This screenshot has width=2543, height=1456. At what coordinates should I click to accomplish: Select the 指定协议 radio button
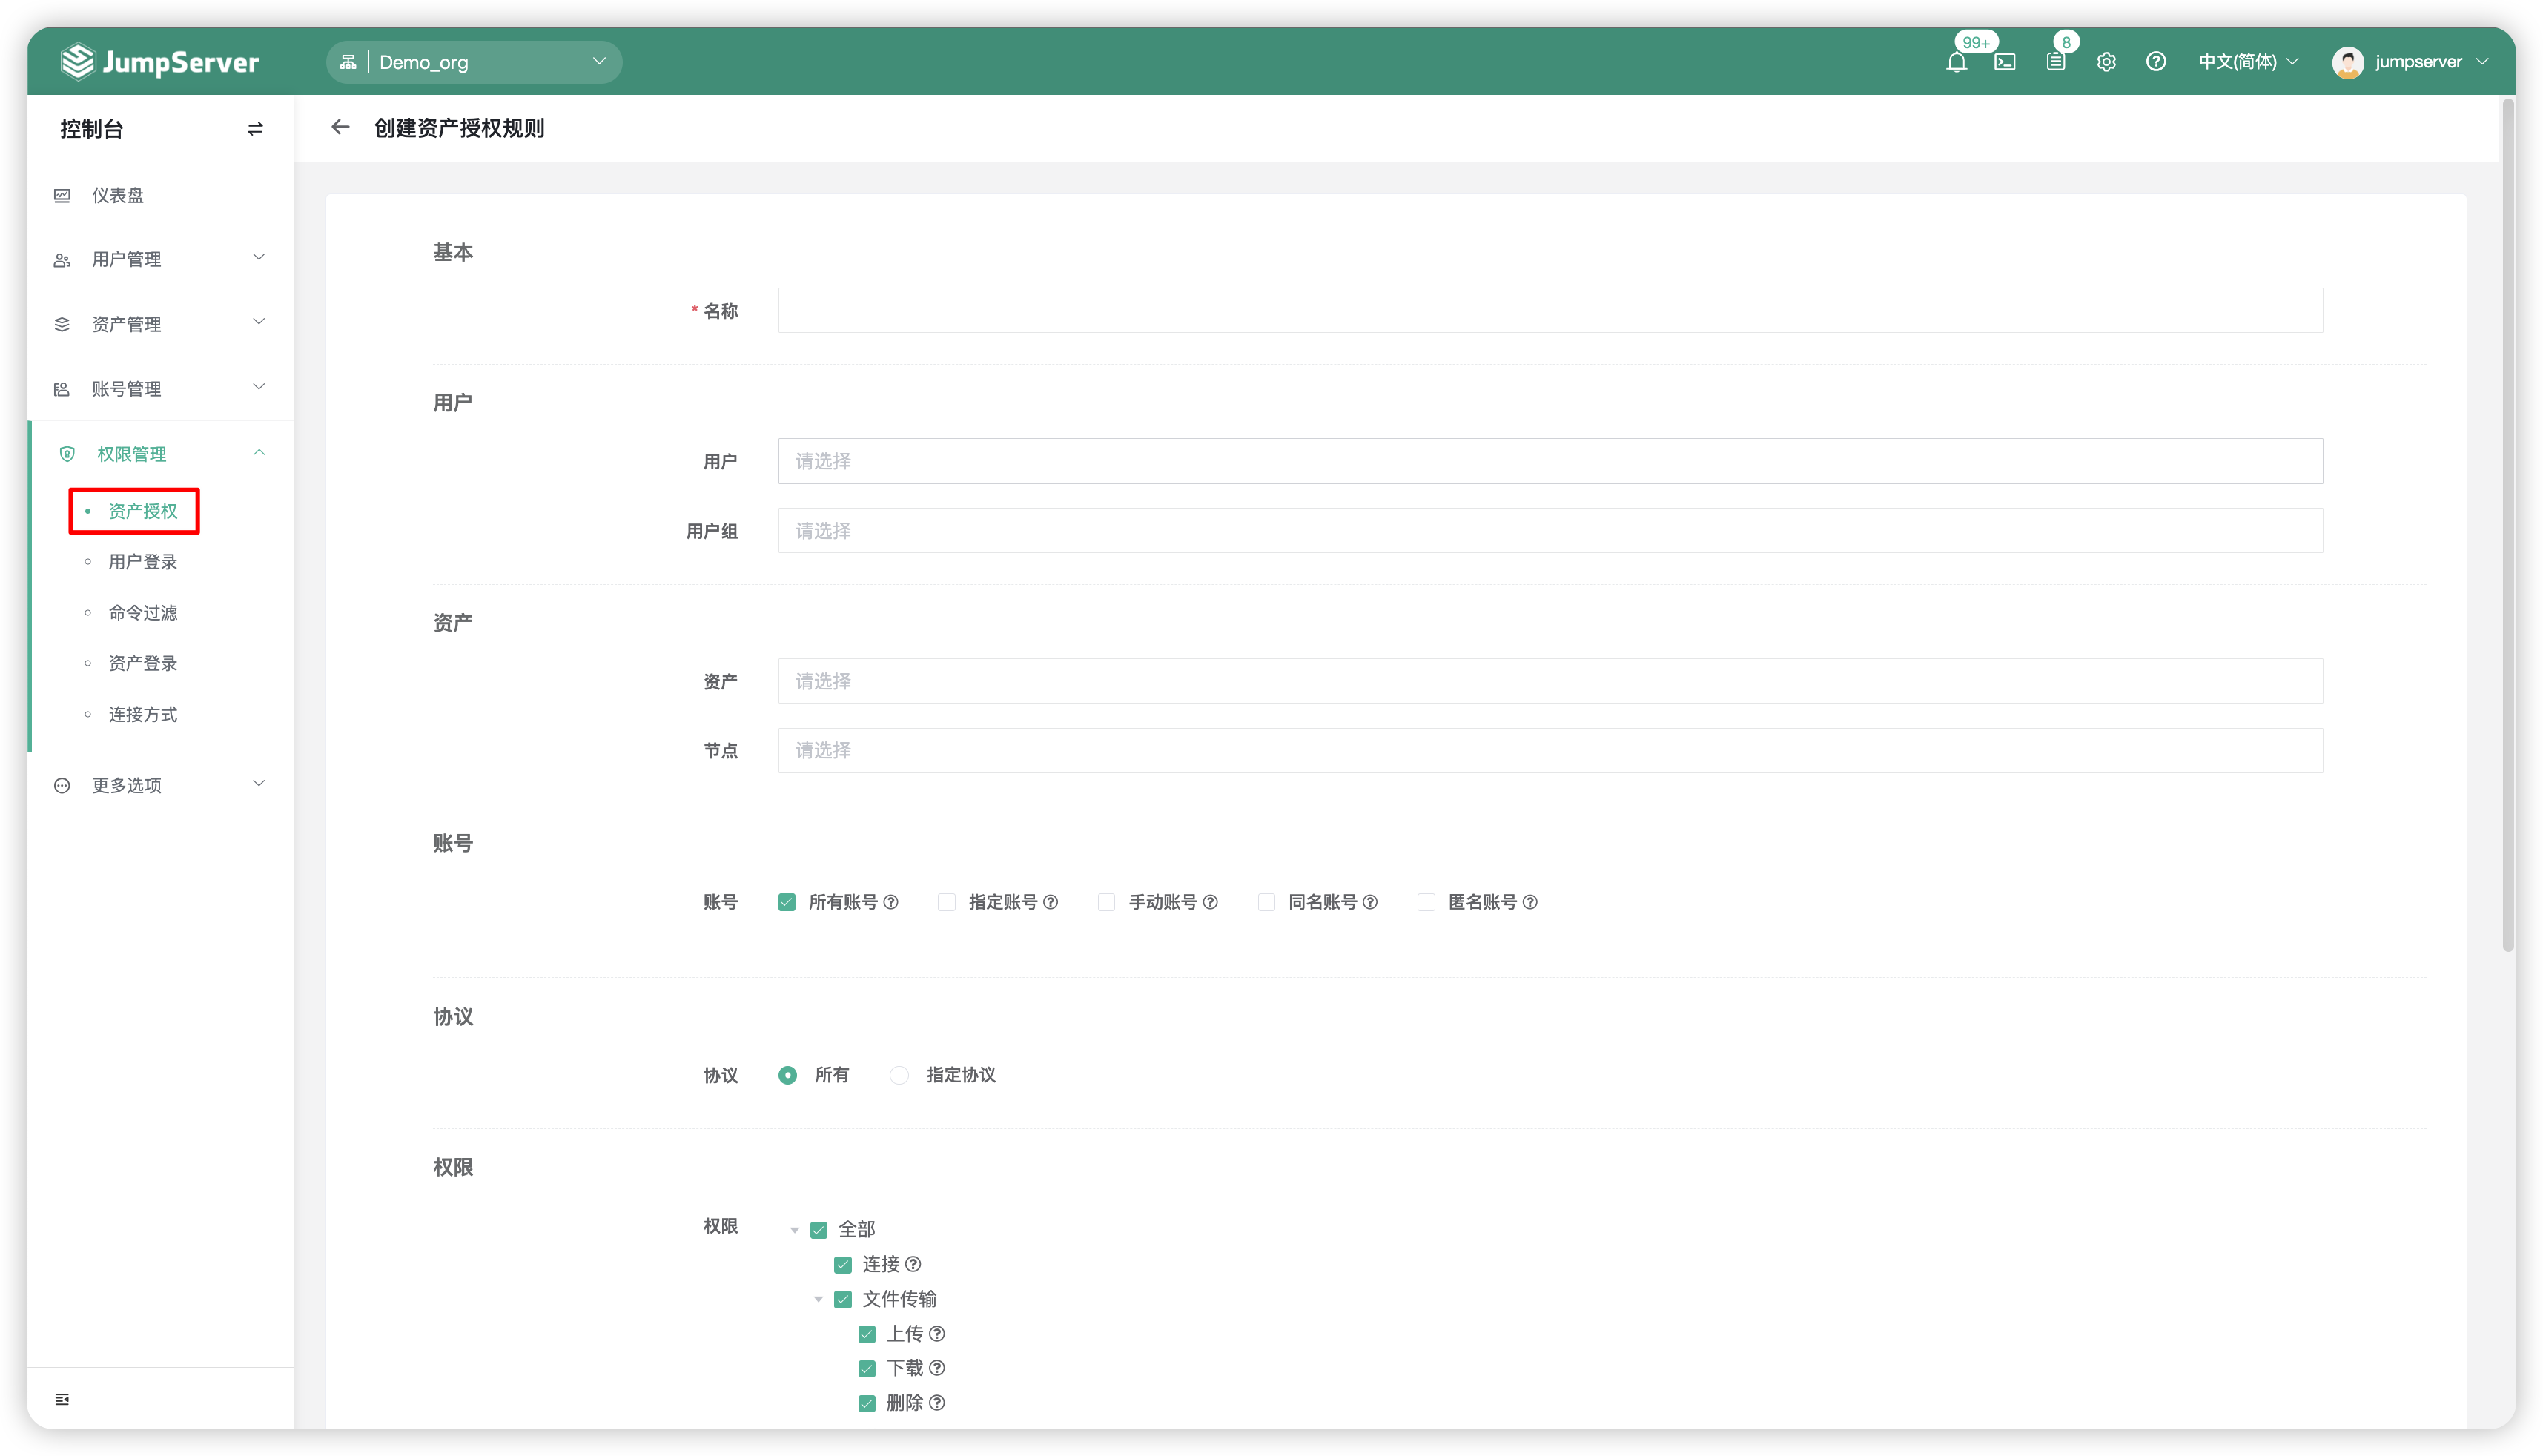point(899,1075)
